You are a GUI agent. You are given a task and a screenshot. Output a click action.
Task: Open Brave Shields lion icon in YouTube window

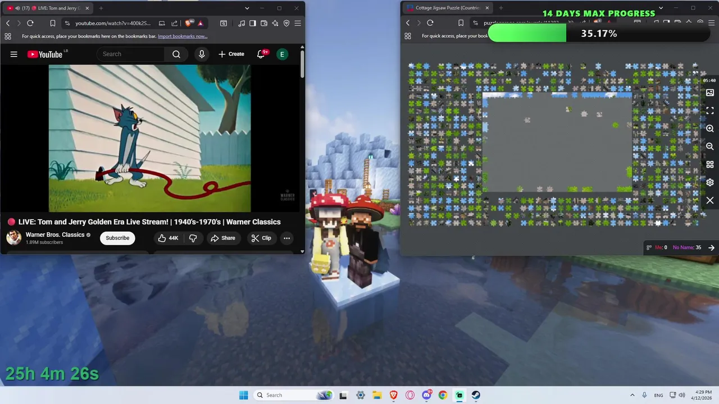tap(189, 23)
